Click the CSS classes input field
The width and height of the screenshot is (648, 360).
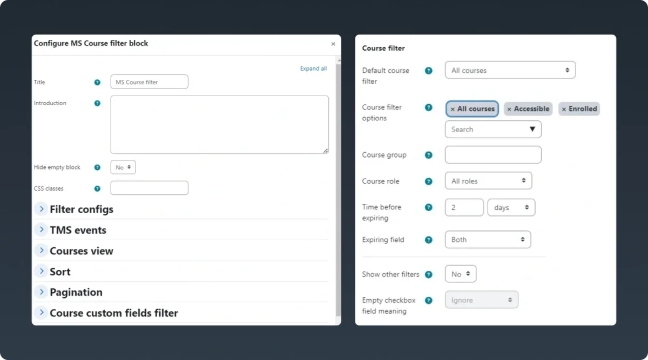[x=150, y=188]
